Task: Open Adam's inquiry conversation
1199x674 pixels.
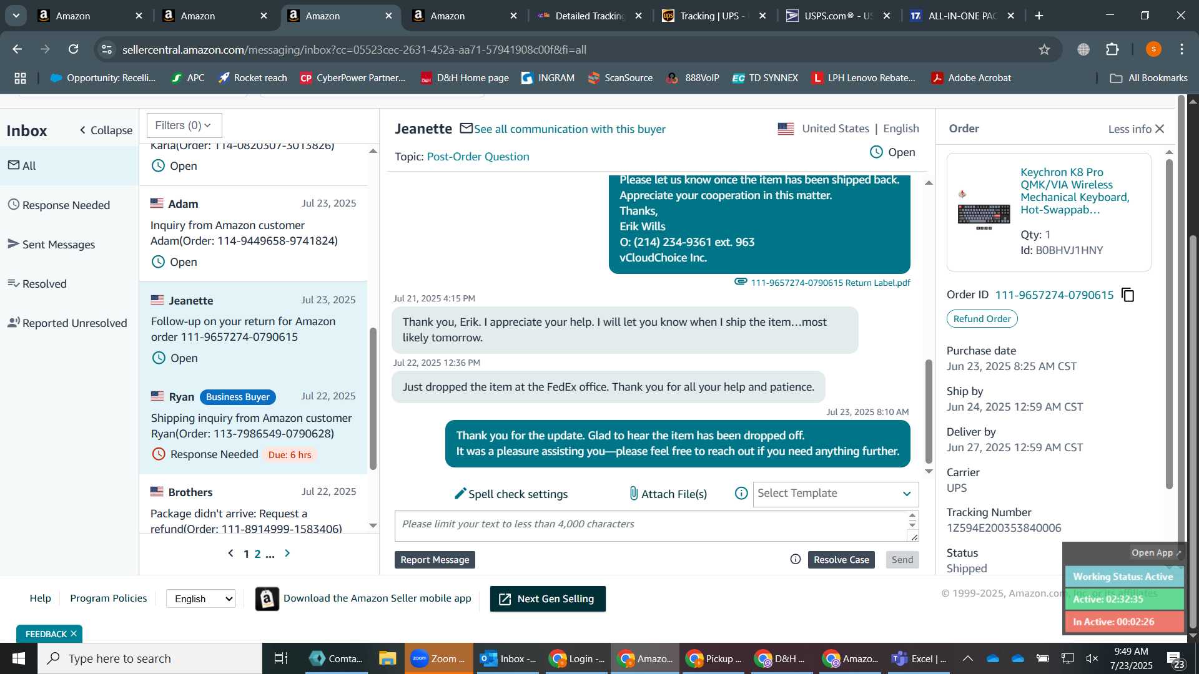Action: click(253, 233)
